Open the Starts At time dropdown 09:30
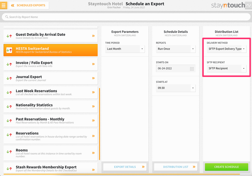 tap(176, 88)
